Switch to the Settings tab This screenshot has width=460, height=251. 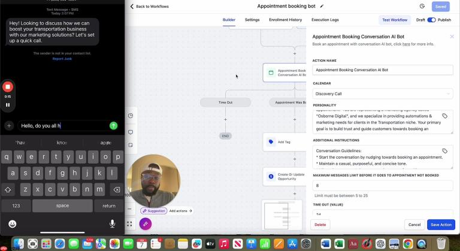click(252, 20)
